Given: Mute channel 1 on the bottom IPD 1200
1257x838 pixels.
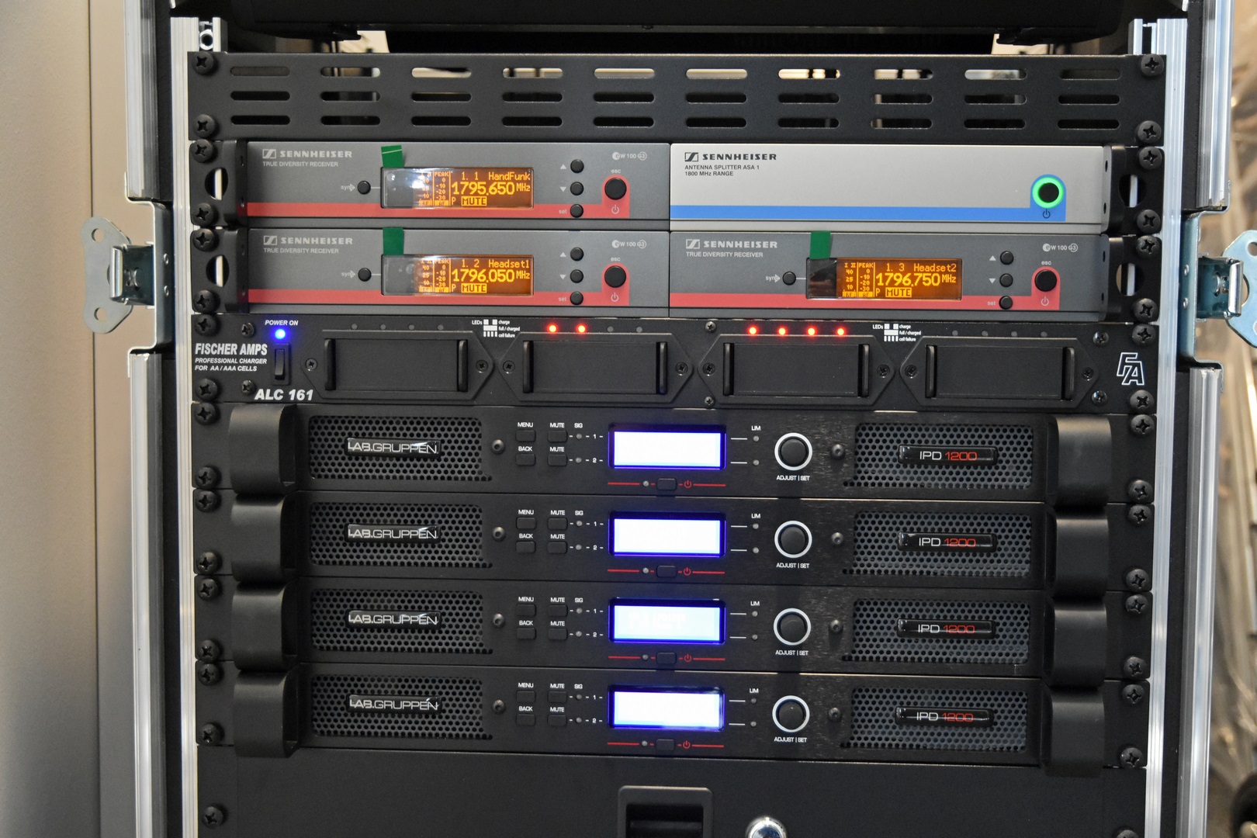Looking at the screenshot, I should pyautogui.click(x=557, y=697).
